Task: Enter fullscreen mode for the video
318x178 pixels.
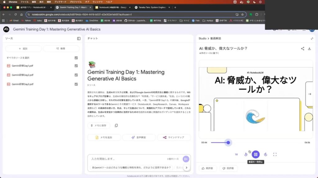Action: [x=275, y=154]
